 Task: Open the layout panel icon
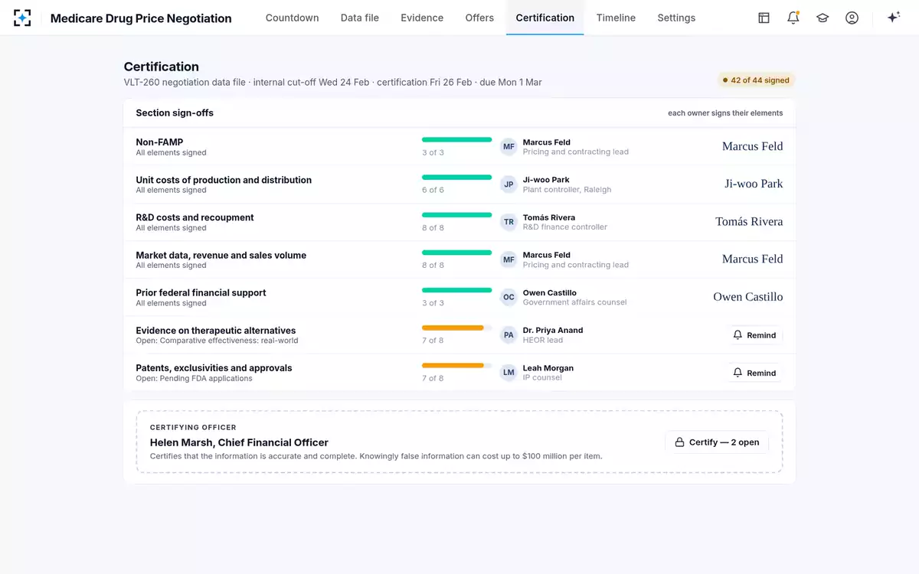[x=764, y=18]
